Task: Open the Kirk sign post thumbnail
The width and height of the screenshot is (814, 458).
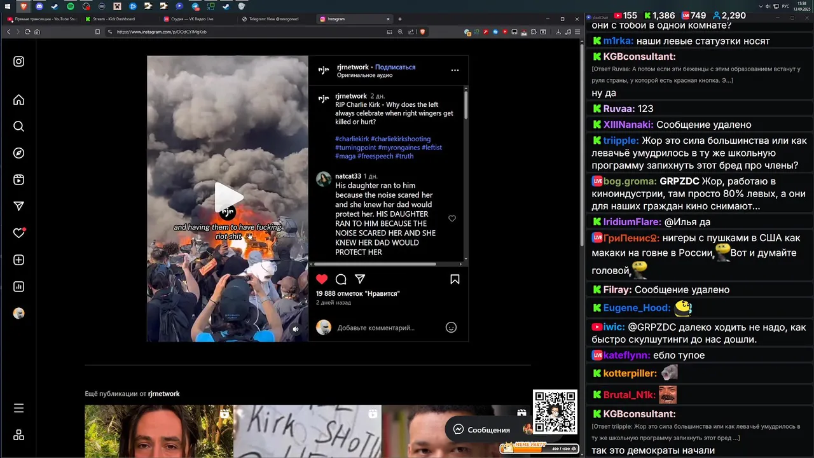Action: coord(307,431)
